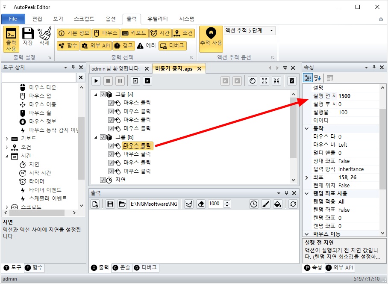Screen dimensions: 388x284
Task: Select 타이머 in the toolbox tree
Action: tap(37, 181)
